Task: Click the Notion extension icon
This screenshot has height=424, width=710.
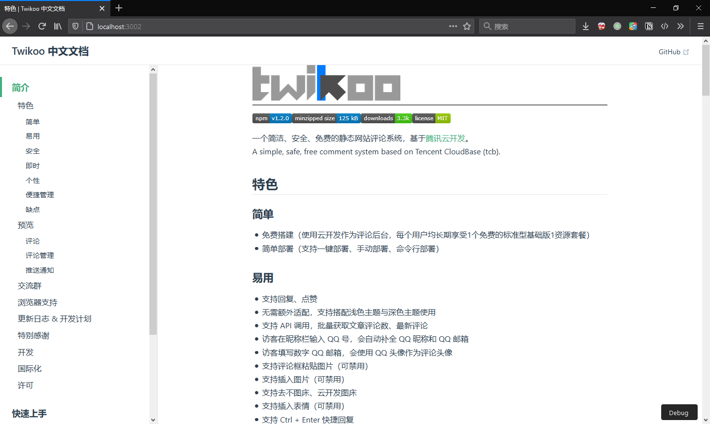Action: pyautogui.click(x=649, y=26)
